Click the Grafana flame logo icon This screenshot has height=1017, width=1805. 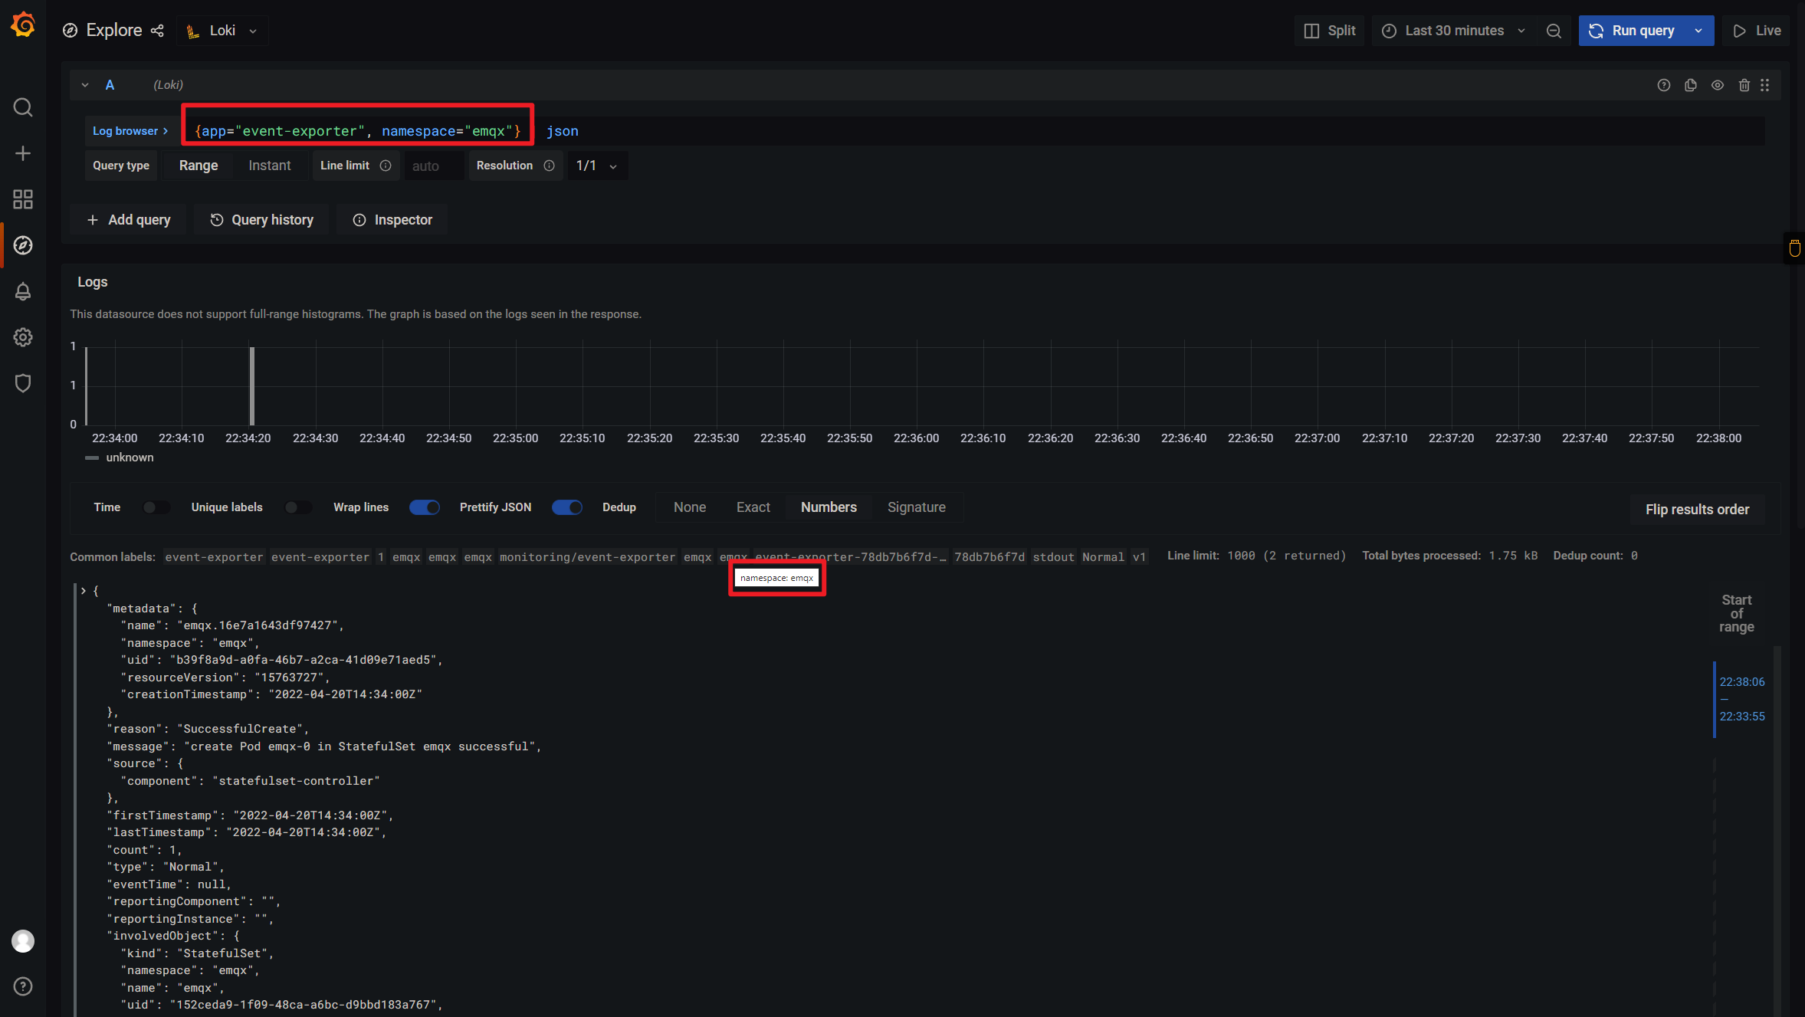tap(22, 30)
